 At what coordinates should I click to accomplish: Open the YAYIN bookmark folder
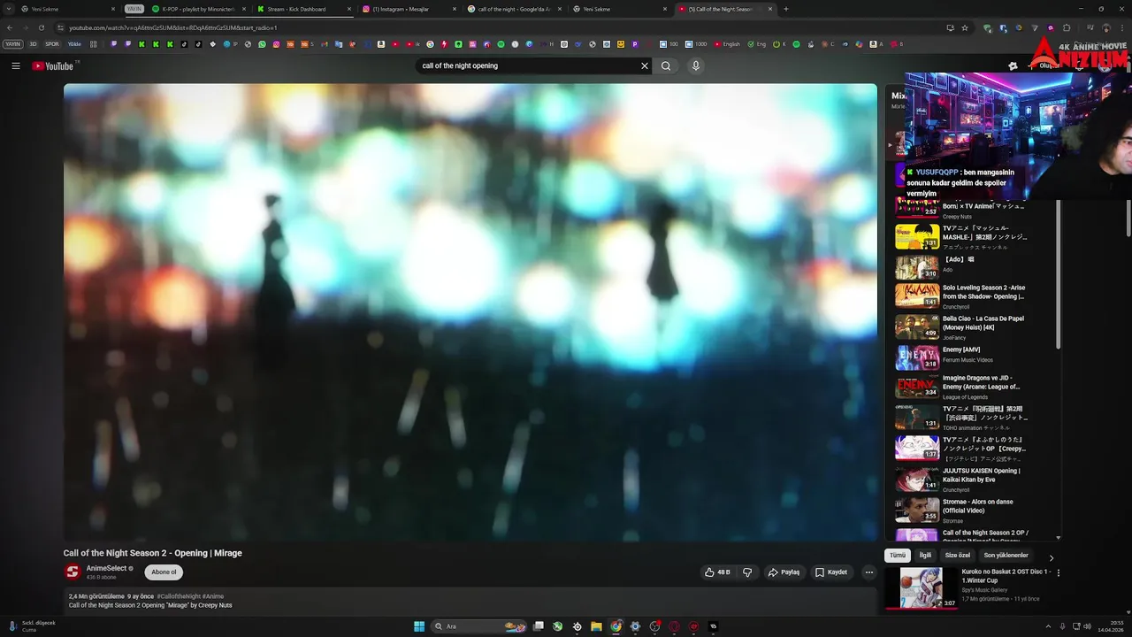pyautogui.click(x=12, y=44)
